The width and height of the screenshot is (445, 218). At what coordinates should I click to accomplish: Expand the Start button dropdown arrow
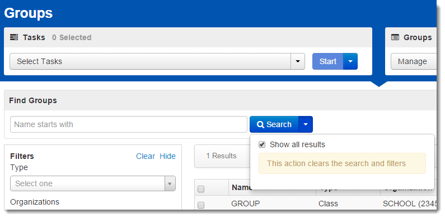click(350, 61)
